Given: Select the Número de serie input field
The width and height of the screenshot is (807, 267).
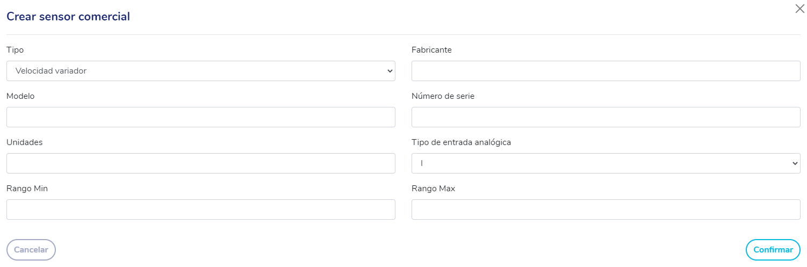Looking at the screenshot, I should pos(606,117).
